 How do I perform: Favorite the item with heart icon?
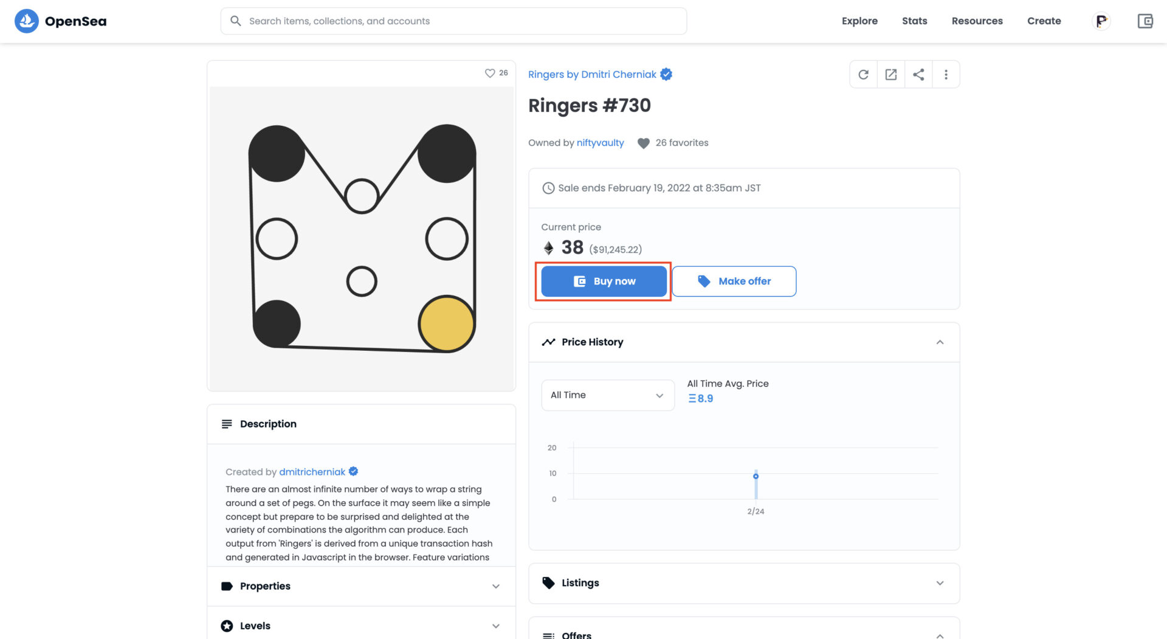click(490, 73)
